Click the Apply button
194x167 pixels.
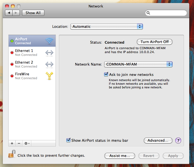click(x=173, y=156)
